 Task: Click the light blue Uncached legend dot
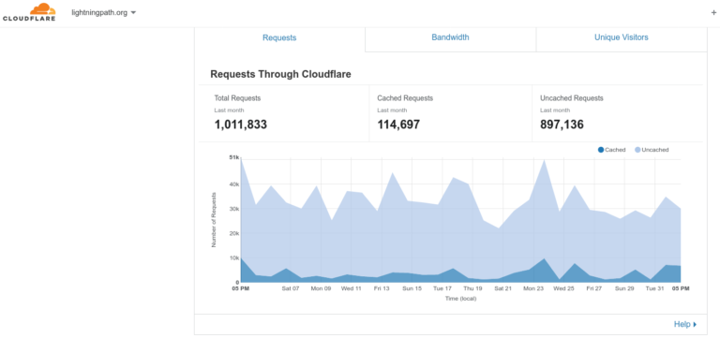(x=637, y=150)
